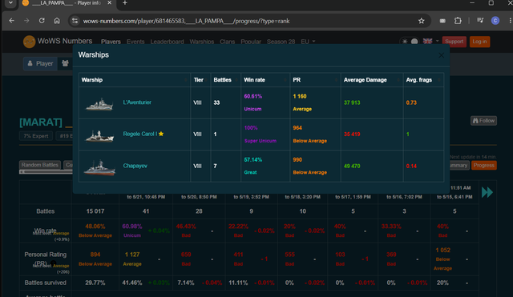Expand the EU region dropdown
This screenshot has height=297, width=513.
click(x=308, y=42)
